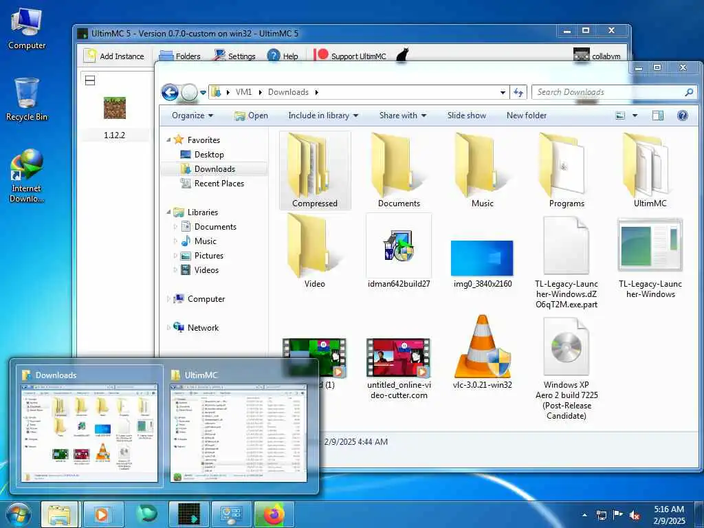Viewport: 704px width, 528px height.
Task: Click the muted volume tray icon
Action: pyautogui.click(x=635, y=516)
